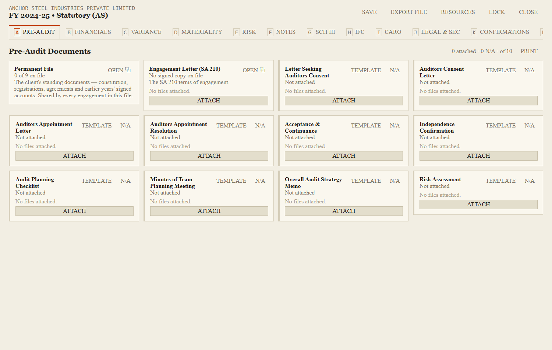Go to the CARO tab
552x350 pixels.
coord(389,32)
